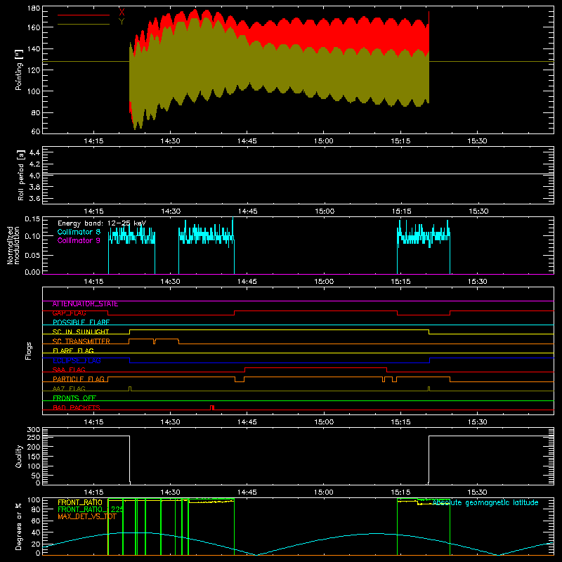Screen dimensions: 562x562
Task: Click the 15:00 time label below Pointing plot
Action: tap(324, 141)
